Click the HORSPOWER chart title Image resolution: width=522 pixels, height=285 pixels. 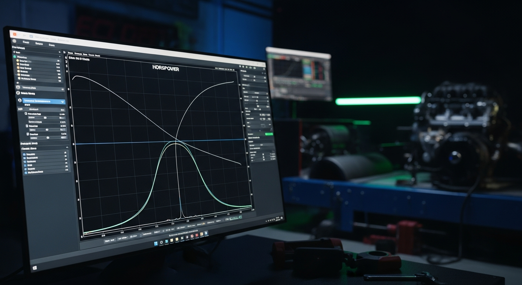click(165, 68)
